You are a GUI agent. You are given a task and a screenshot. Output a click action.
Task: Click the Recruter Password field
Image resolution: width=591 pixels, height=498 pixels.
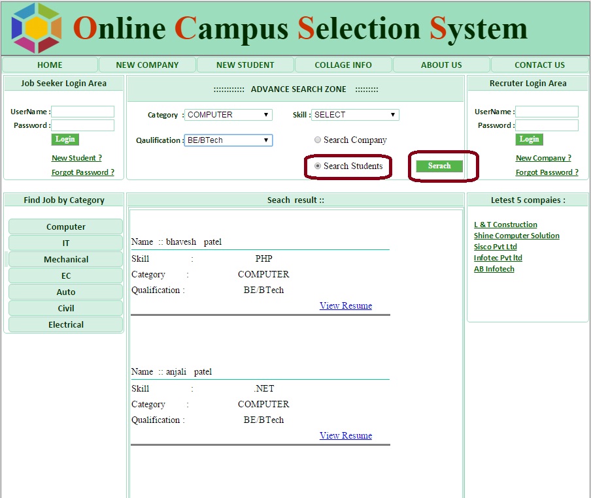pyautogui.click(x=547, y=125)
